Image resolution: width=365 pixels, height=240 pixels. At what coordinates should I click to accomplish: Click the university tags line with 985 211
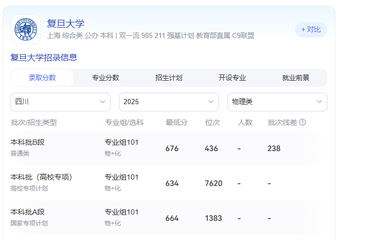[x=151, y=36]
